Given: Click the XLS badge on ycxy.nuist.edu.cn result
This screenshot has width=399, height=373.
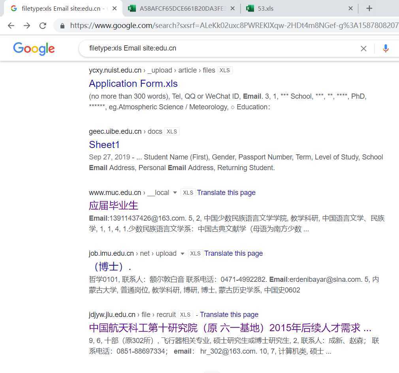Looking at the screenshot, I should coord(225,70).
